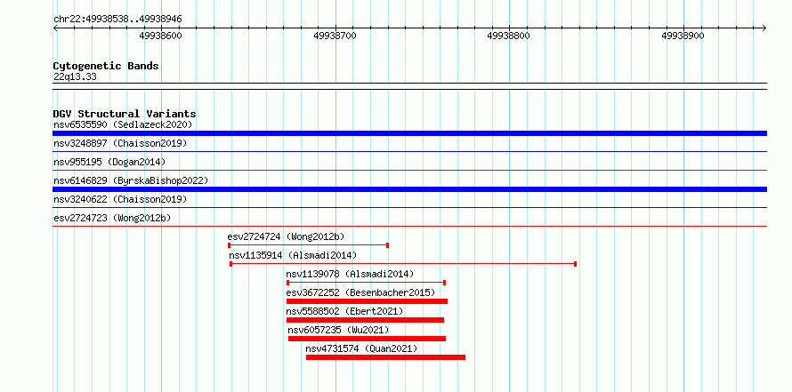Click the long red line under nsv1135914
This screenshot has width=792, height=392.
[x=403, y=264]
